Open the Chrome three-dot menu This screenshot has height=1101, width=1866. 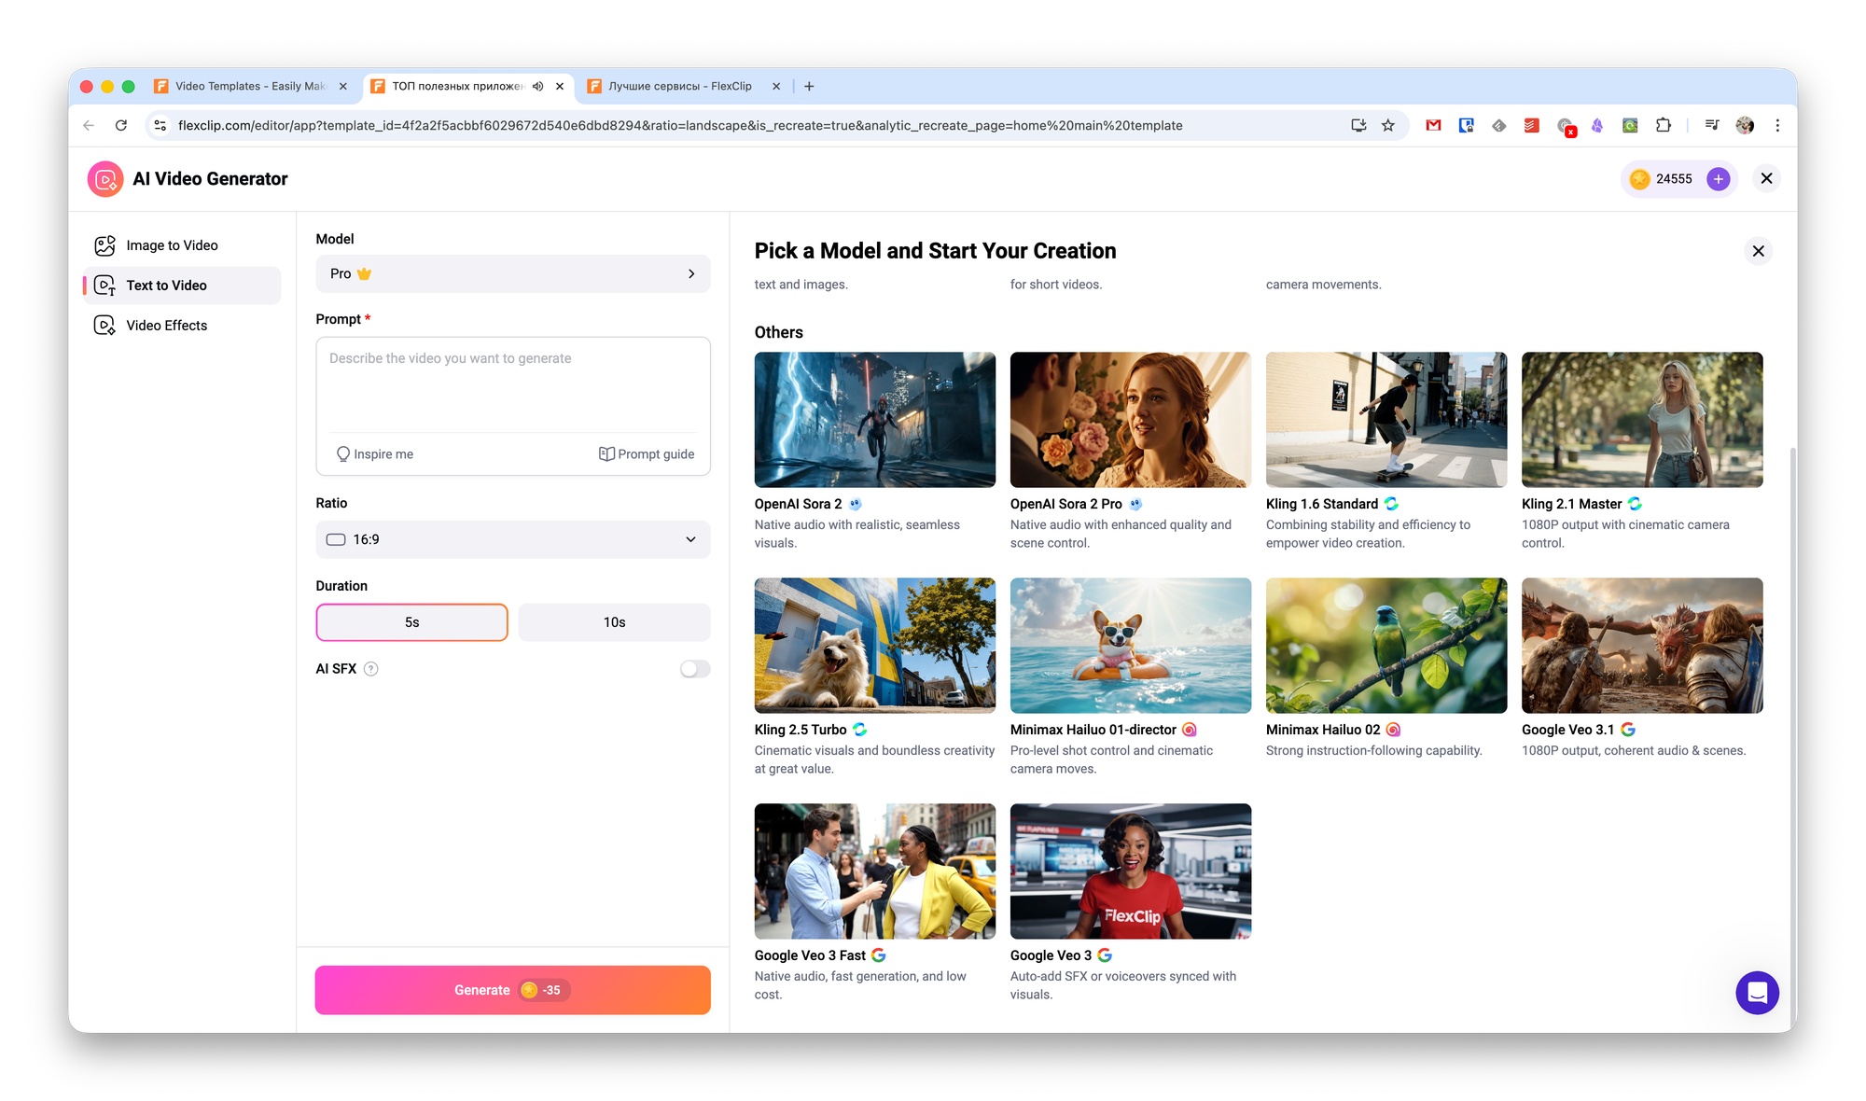(x=1777, y=125)
